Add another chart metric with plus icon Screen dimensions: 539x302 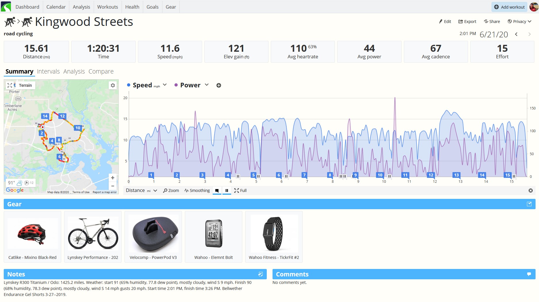point(219,85)
